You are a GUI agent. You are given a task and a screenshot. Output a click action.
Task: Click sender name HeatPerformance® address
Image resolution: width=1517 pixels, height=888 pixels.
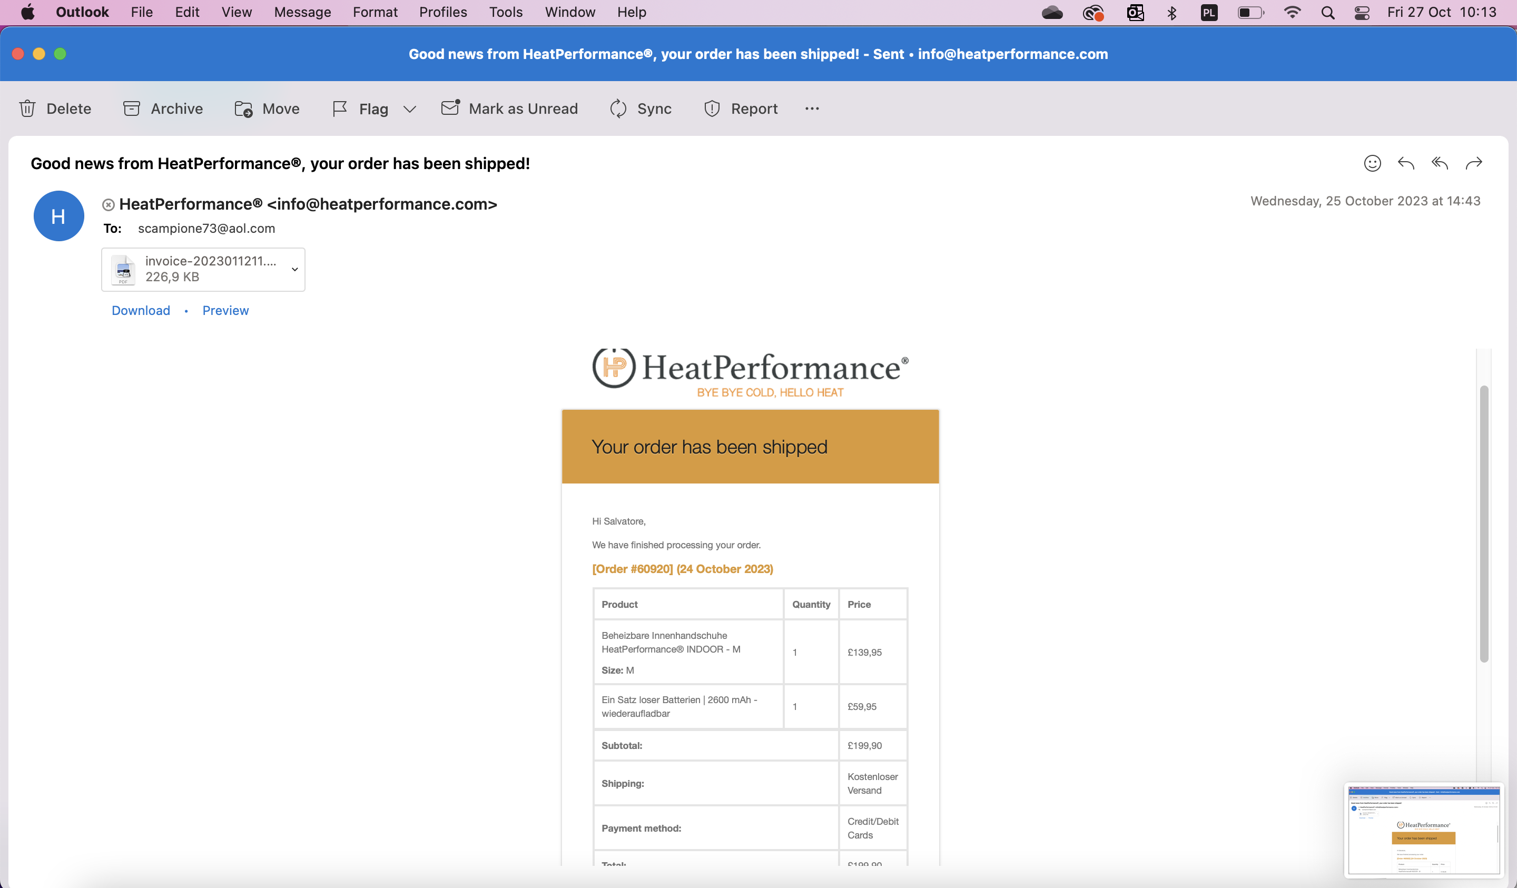click(308, 204)
